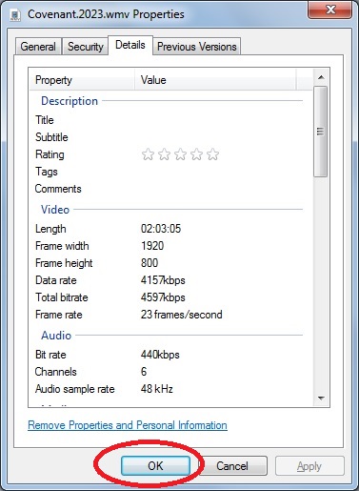Click Remove Properties and Personal Information link
This screenshot has height=491, width=359.
click(x=128, y=425)
